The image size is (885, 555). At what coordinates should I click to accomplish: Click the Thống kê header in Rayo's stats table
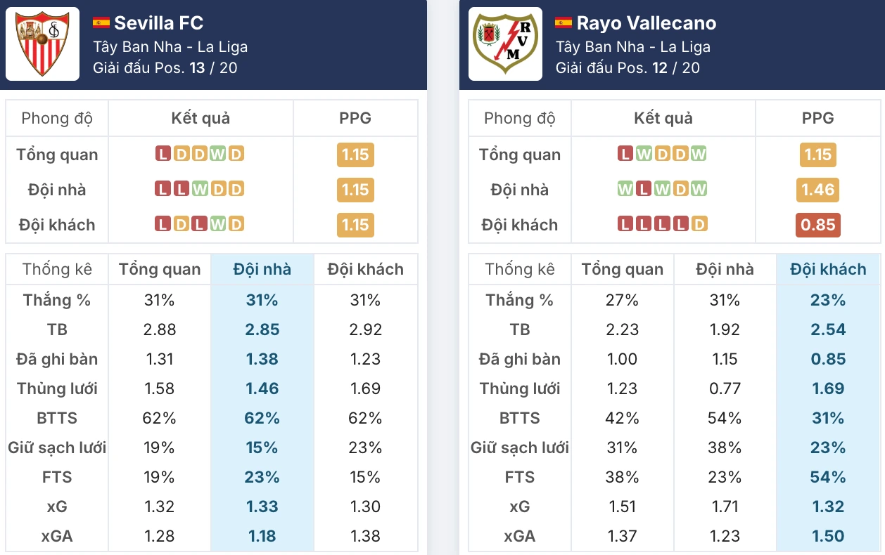point(519,269)
